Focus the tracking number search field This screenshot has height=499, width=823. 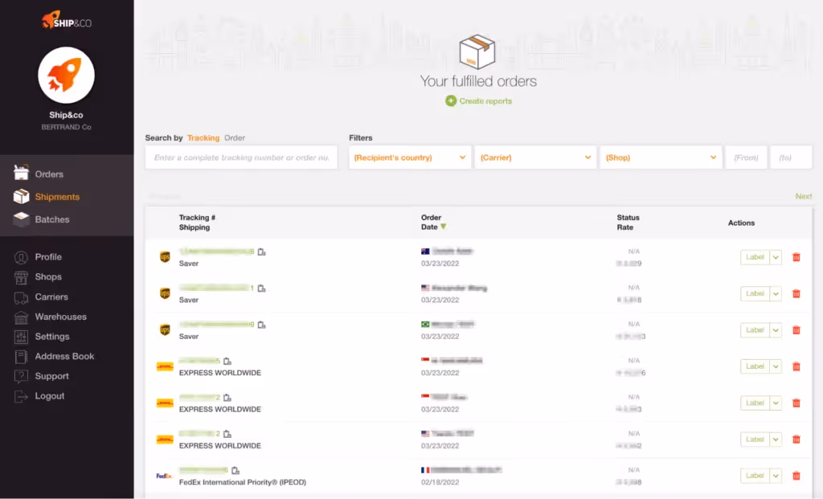[241, 157]
